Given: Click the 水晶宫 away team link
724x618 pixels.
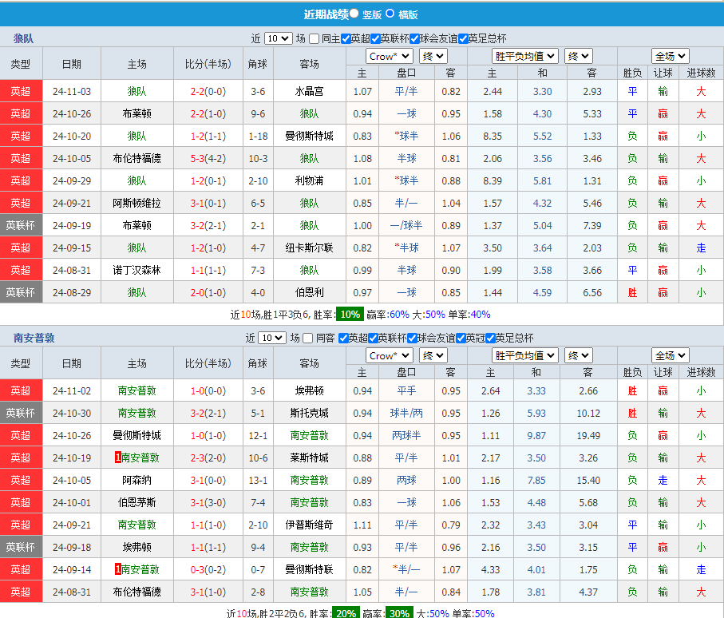Looking at the screenshot, I should [x=309, y=90].
